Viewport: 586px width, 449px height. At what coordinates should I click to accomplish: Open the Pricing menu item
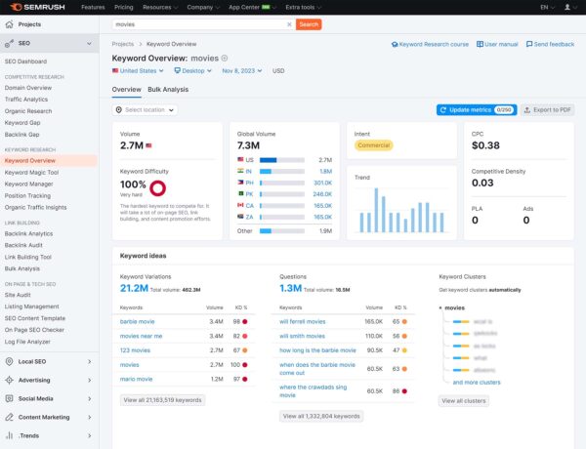pyautogui.click(x=124, y=7)
